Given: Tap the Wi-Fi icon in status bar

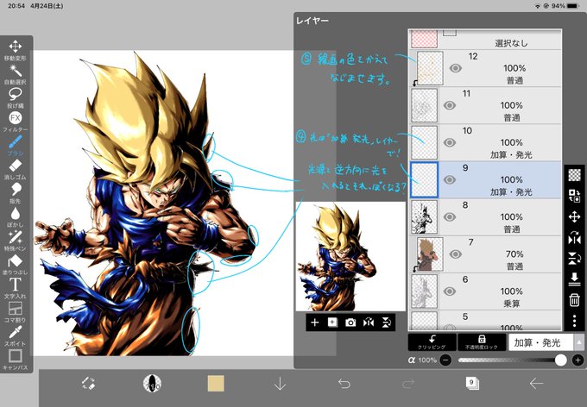Looking at the screenshot, I should (x=538, y=6).
